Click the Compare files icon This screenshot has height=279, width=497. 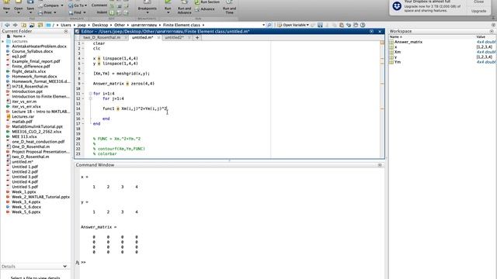[40, 5]
